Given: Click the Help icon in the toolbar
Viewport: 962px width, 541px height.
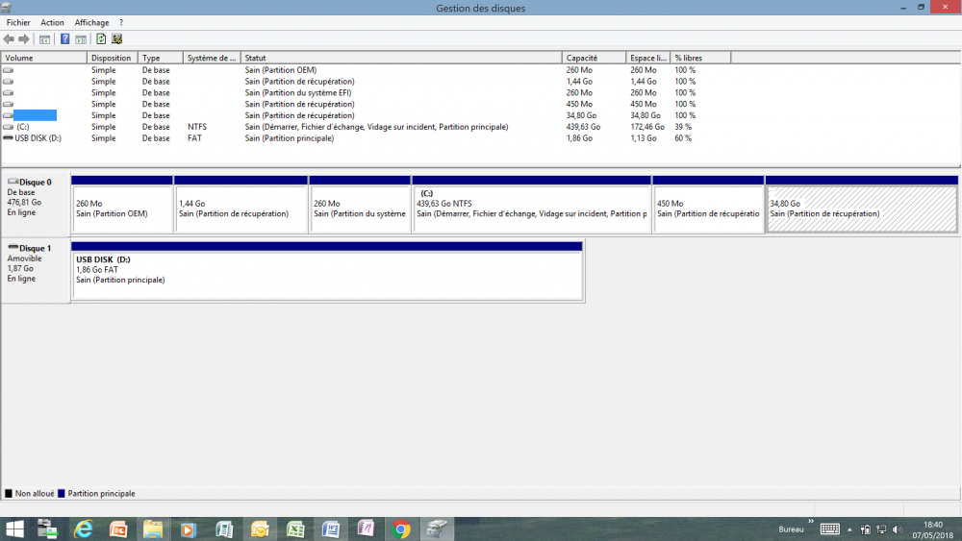Looking at the screenshot, I should (x=64, y=39).
